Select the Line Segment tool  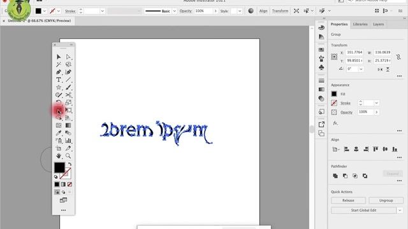point(68,80)
